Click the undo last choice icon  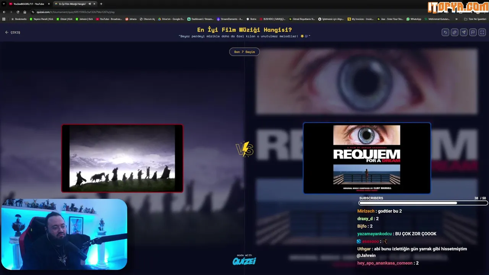pos(445,32)
